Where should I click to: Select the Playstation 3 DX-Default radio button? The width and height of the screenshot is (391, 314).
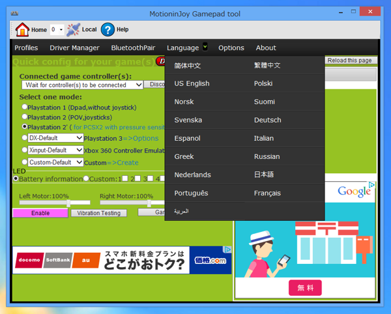25,137
